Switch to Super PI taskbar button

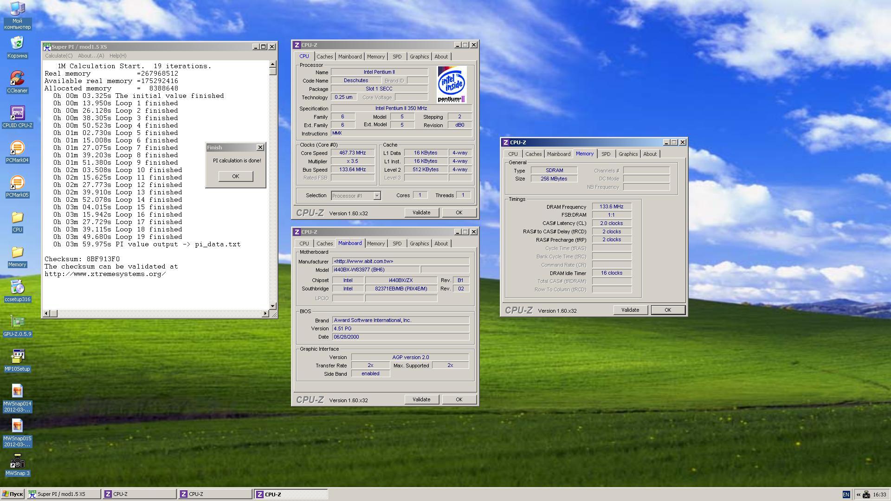(x=64, y=494)
